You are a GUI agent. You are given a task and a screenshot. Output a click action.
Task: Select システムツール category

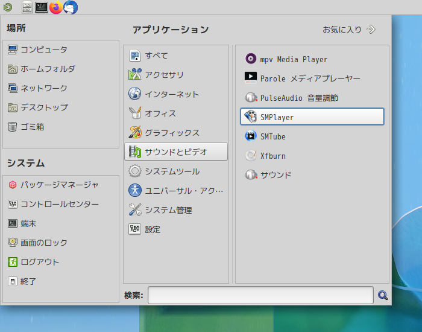coord(176,171)
